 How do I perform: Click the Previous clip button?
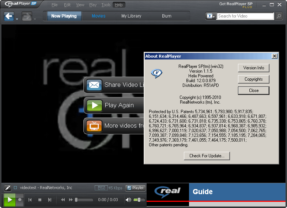[30, 200]
